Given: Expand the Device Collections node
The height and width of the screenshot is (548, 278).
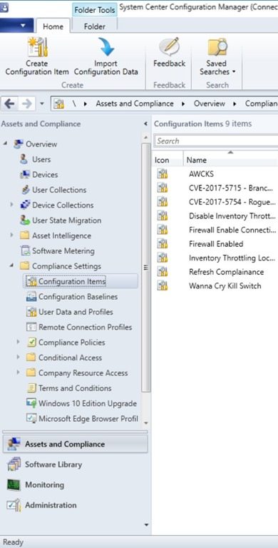Looking at the screenshot, I should (11, 205).
